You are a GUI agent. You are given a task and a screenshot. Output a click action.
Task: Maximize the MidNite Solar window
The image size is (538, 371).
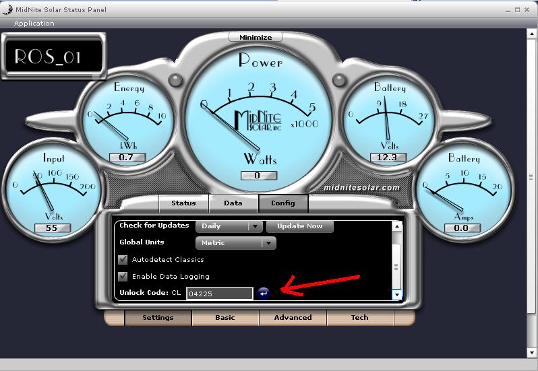click(517, 10)
